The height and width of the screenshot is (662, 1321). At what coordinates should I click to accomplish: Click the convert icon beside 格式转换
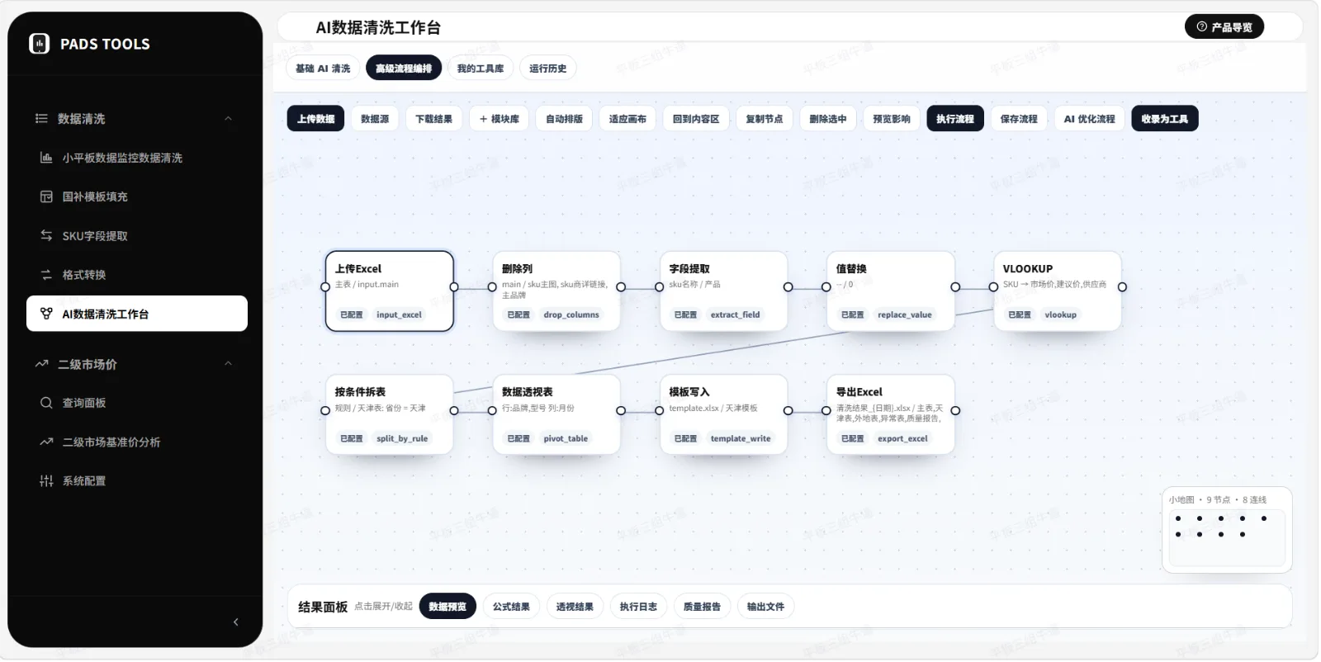[46, 275]
